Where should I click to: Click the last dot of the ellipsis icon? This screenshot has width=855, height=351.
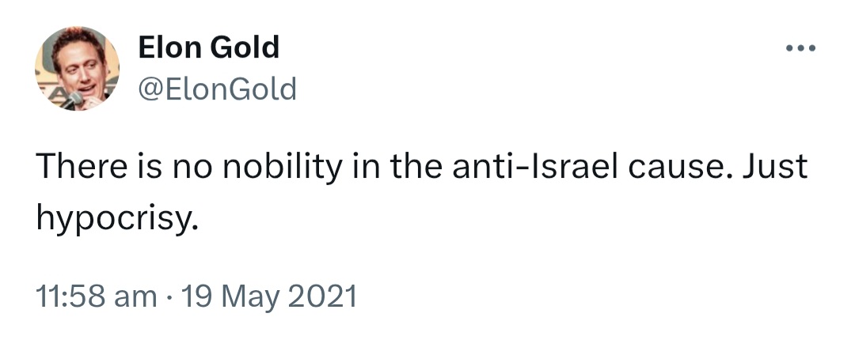812,48
